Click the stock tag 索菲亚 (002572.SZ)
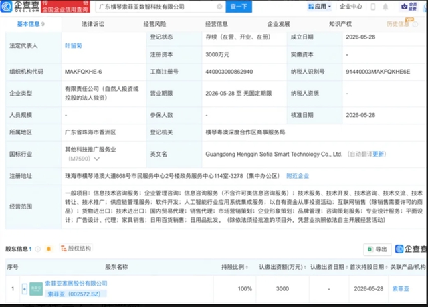This screenshot has width=428, height=307. pos(76,294)
